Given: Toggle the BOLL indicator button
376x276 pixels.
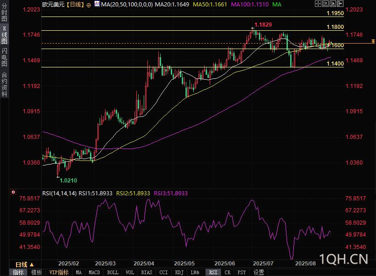Looking at the screenshot, I should point(112,272).
